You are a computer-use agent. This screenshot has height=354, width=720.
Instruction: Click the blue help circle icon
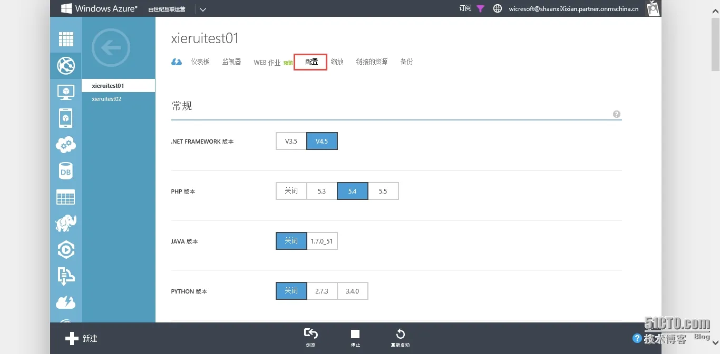[x=637, y=338]
